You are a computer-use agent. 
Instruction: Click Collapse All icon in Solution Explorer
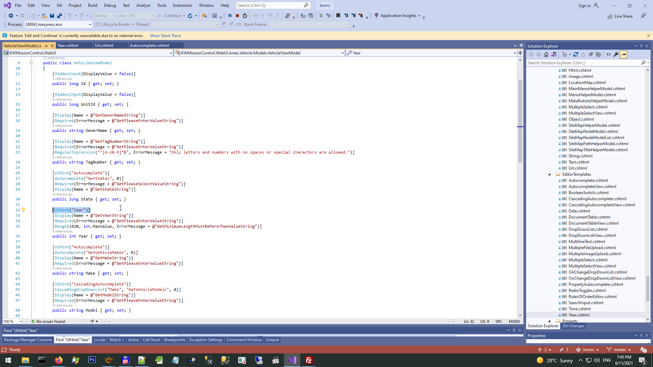(591, 54)
